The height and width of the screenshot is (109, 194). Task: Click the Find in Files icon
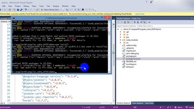coord(38,10)
